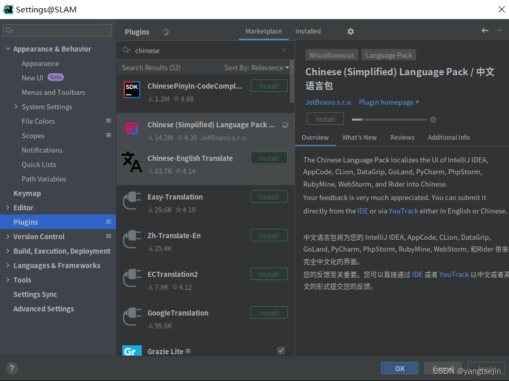Select the Easy-Translation plug icon
The image size is (509, 381).
[132, 201]
